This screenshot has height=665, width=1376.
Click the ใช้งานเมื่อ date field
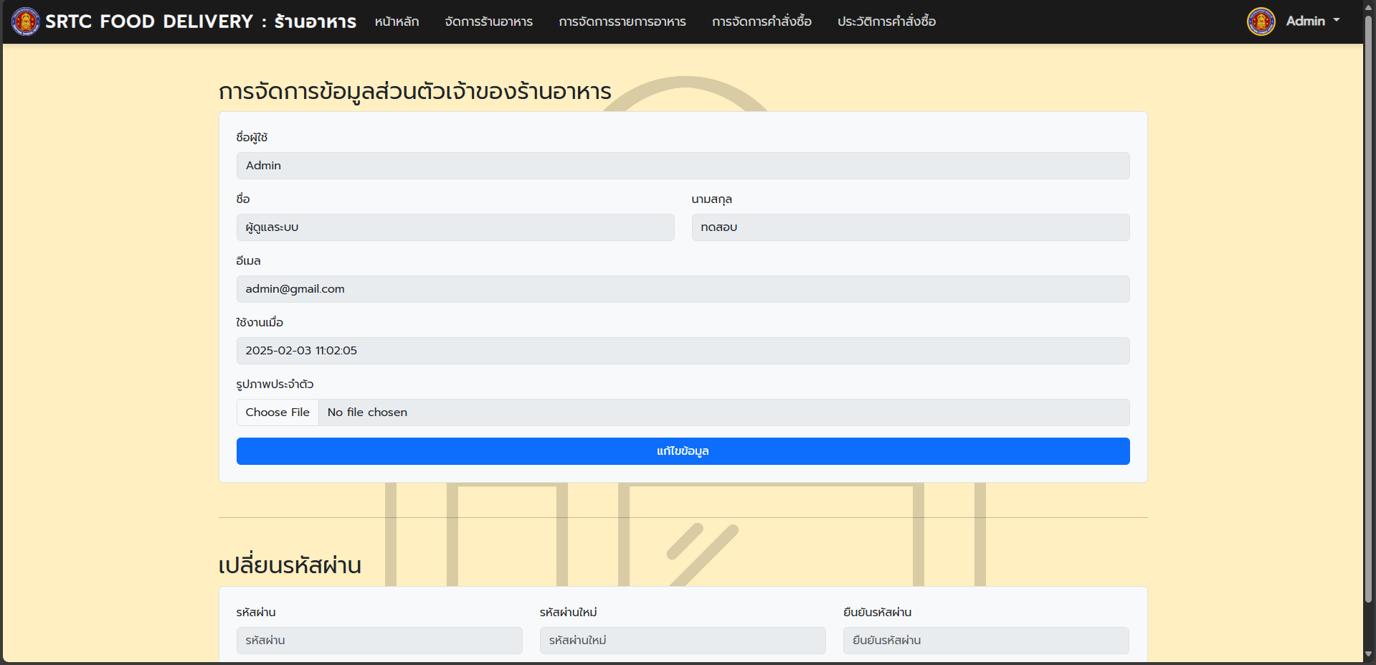point(683,351)
